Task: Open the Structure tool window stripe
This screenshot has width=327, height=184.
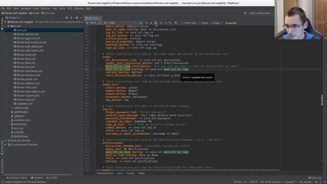Action: 2,166
